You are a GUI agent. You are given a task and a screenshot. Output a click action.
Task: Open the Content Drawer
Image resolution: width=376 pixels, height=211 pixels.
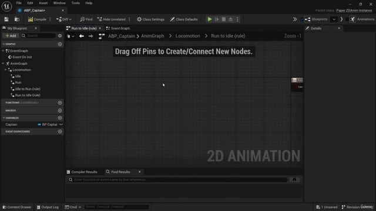(x=17, y=207)
